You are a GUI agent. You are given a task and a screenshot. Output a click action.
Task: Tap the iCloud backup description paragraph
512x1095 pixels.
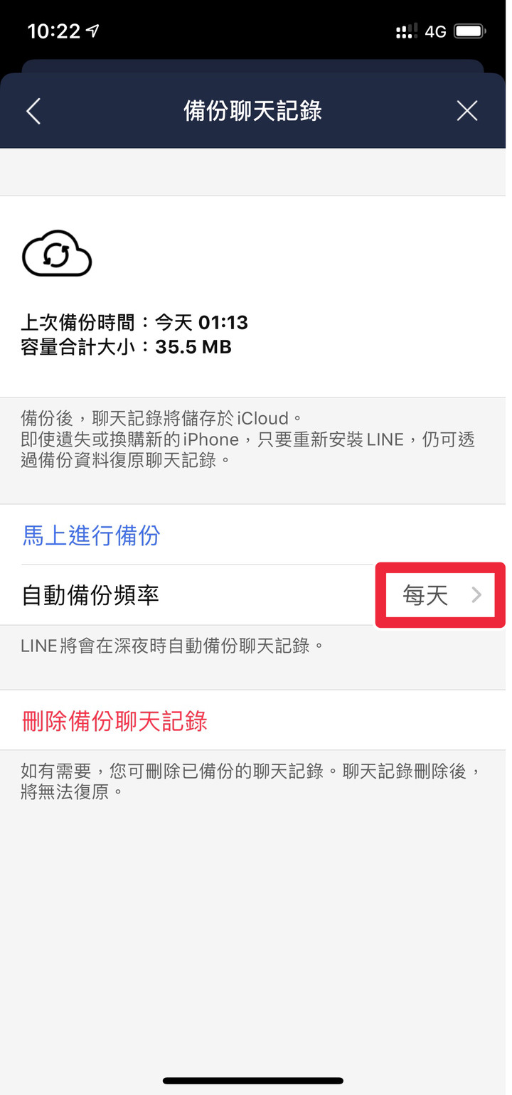click(x=247, y=439)
